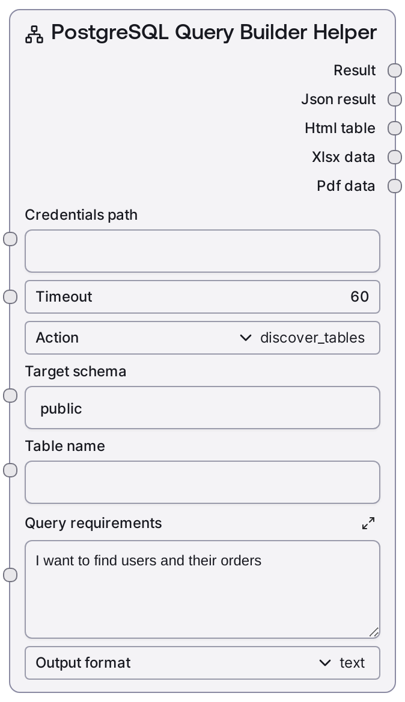Click the Credentials path text field
This screenshot has width=405, height=702.
[x=202, y=251]
